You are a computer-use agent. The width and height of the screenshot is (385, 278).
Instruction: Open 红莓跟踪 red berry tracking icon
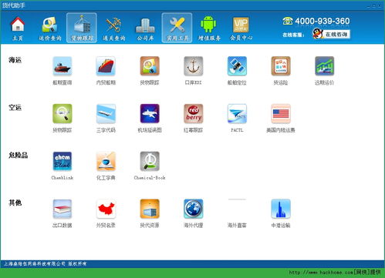pyautogui.click(x=194, y=113)
